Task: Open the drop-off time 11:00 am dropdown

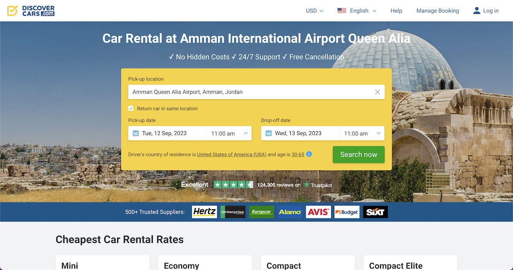Action: tap(362, 133)
